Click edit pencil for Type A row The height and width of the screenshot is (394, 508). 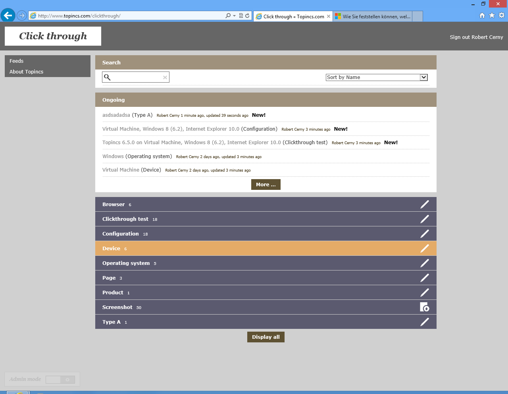[424, 322]
